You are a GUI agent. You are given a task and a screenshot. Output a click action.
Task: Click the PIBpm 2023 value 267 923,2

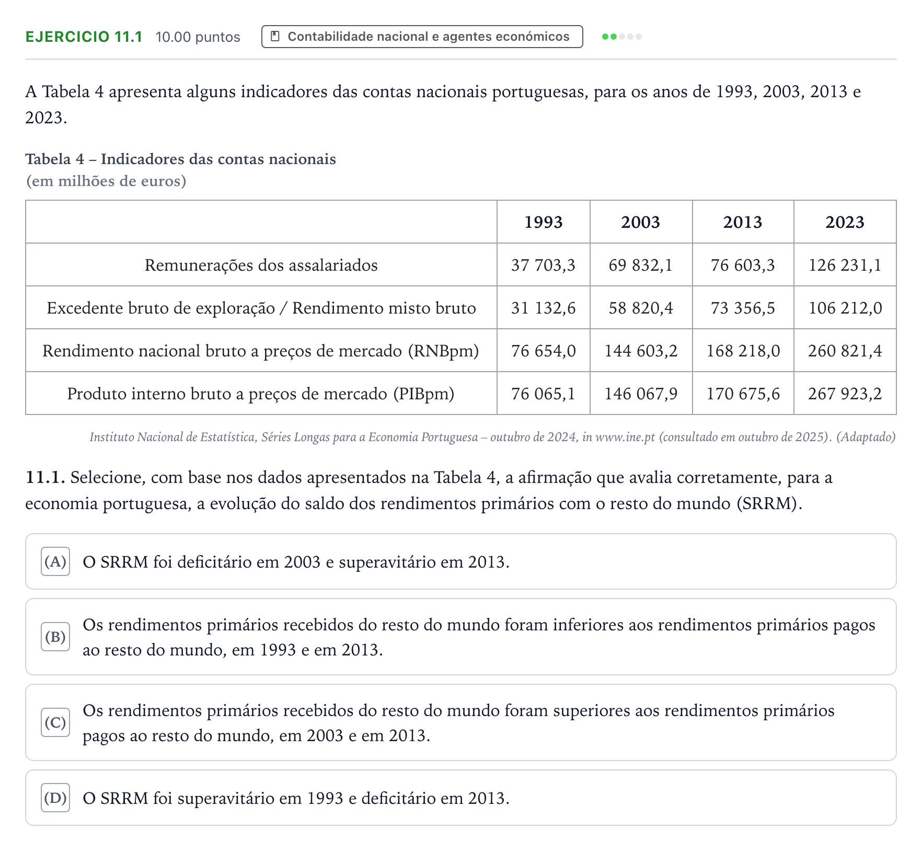845,394
